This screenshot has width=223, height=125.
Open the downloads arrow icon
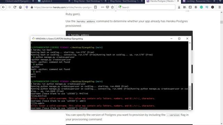(179, 7)
